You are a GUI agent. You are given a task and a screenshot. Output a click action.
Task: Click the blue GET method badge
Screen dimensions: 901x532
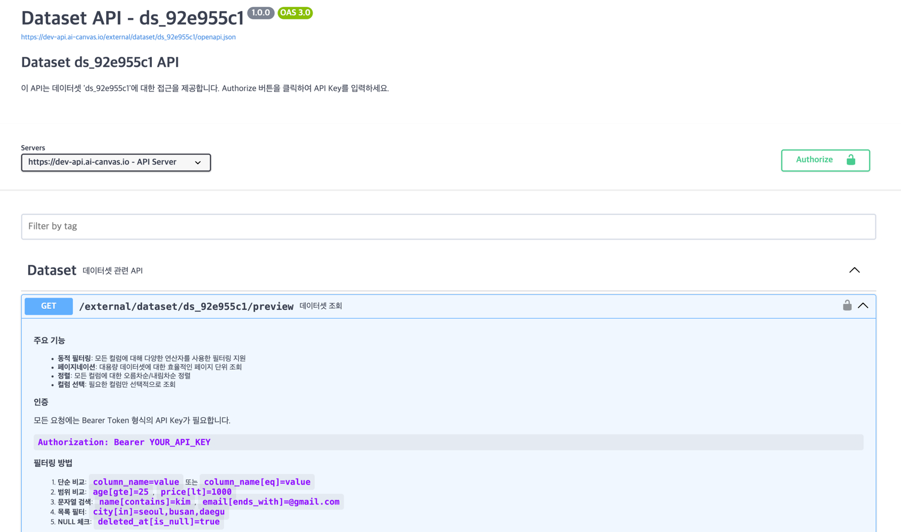(x=49, y=306)
